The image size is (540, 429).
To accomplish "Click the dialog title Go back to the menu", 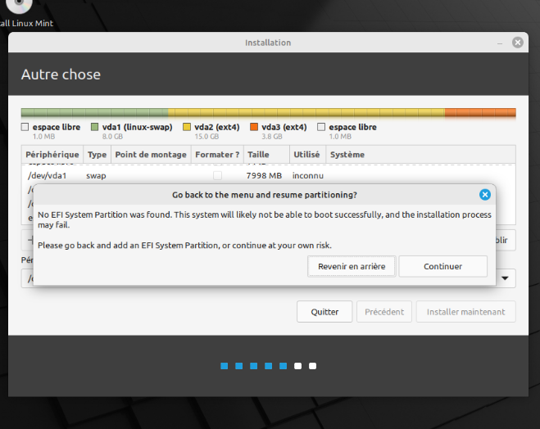I will (x=264, y=195).
